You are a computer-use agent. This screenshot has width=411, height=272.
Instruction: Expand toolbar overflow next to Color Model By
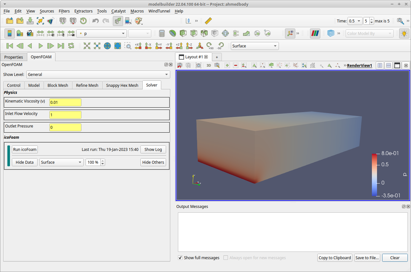coord(339,33)
